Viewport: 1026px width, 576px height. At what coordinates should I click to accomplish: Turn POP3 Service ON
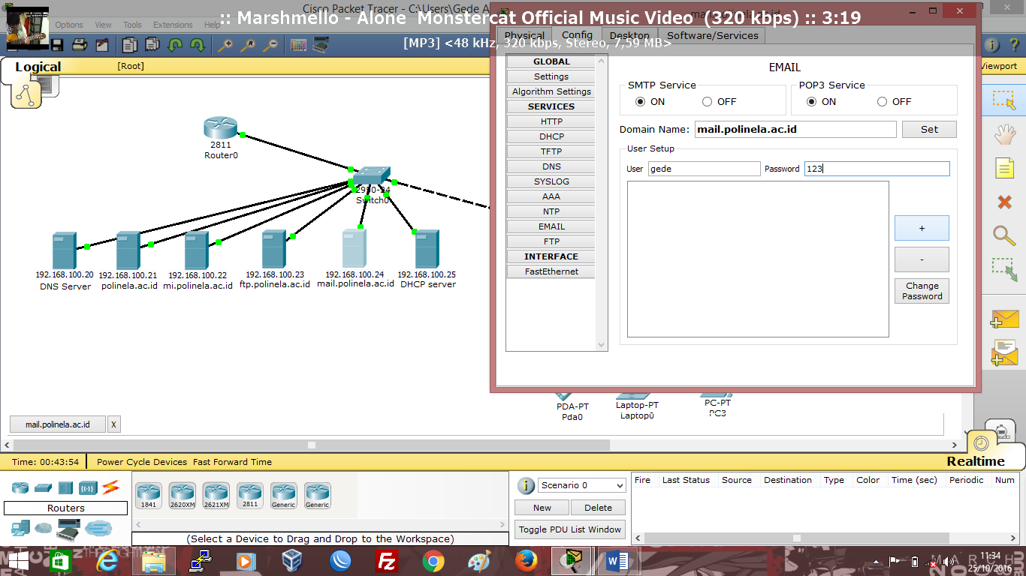(812, 102)
